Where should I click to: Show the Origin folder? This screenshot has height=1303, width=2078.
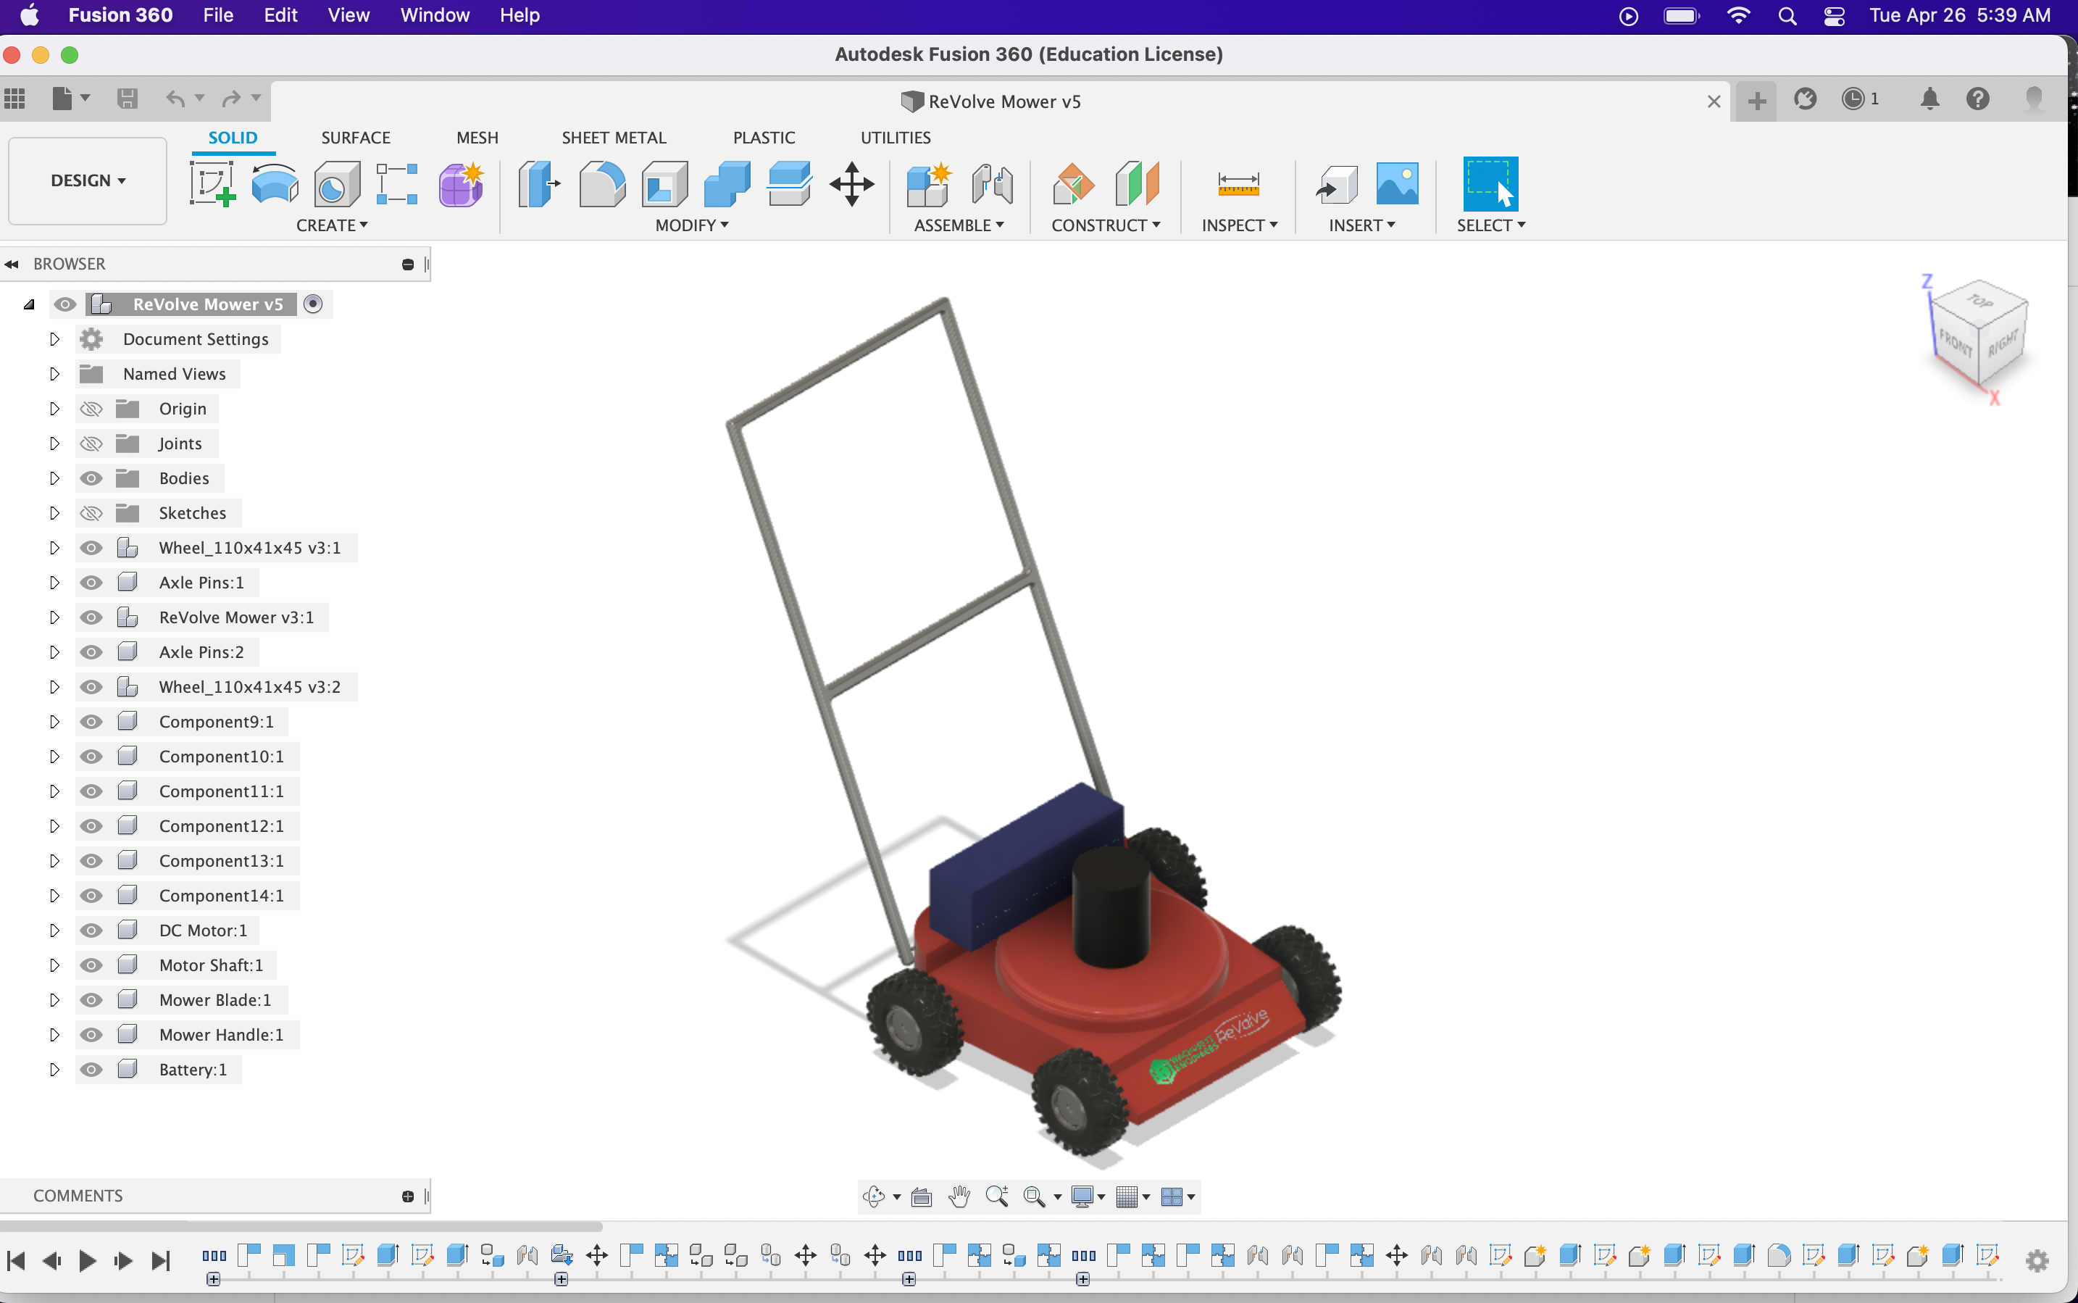point(91,407)
